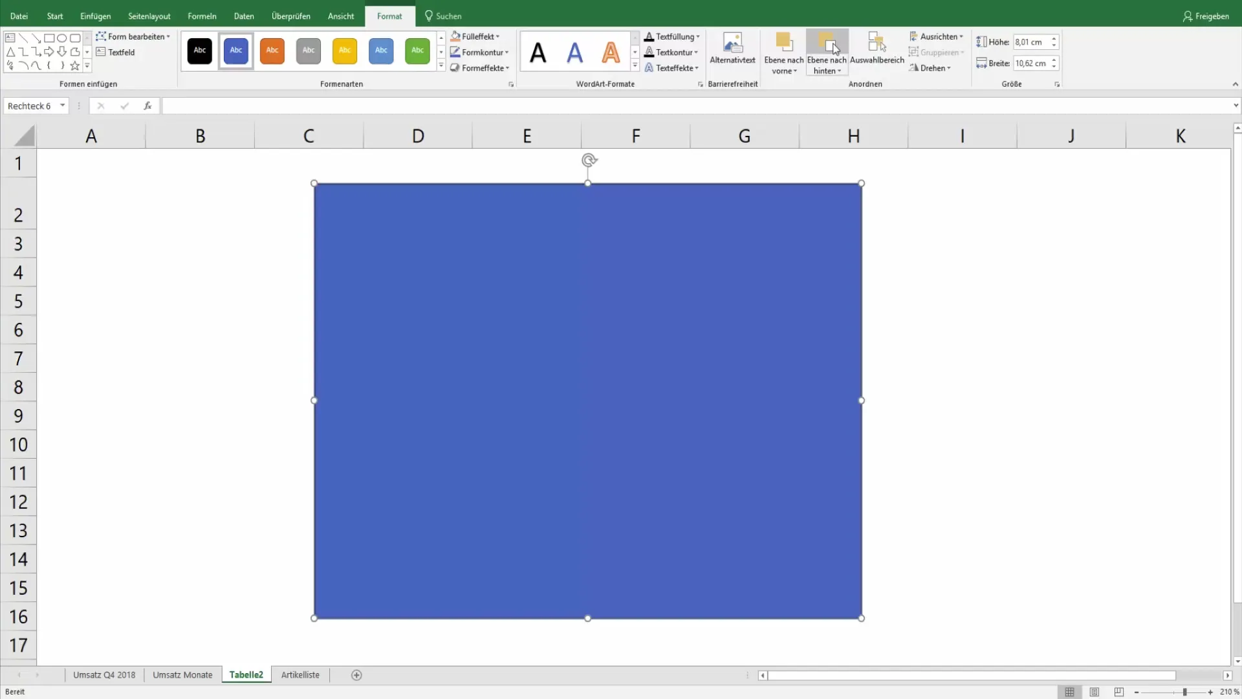Screen dimensions: 1242x699
Task: Select the text box shape icon in the shapes gallery
Action: (10, 38)
